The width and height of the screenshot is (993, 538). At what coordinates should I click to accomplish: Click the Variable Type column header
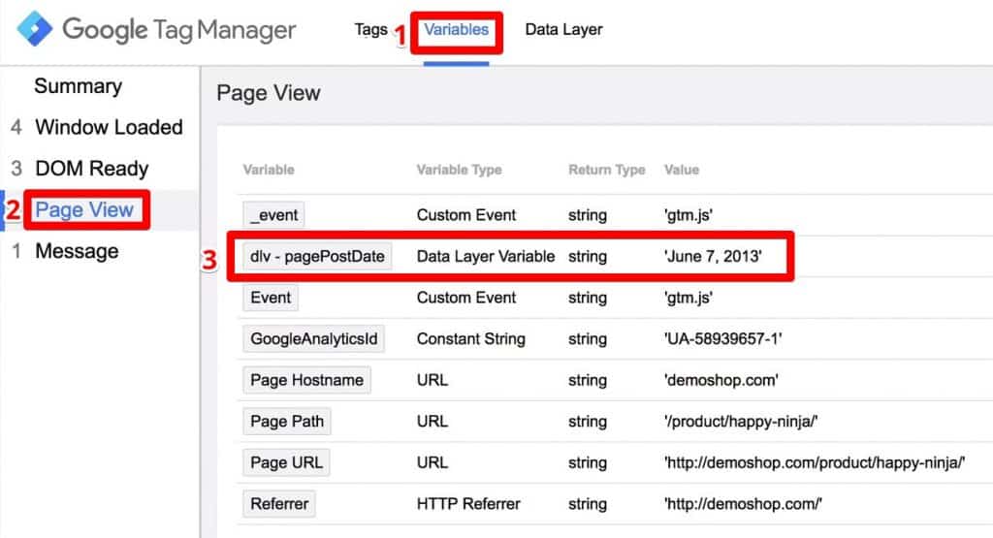point(459,170)
